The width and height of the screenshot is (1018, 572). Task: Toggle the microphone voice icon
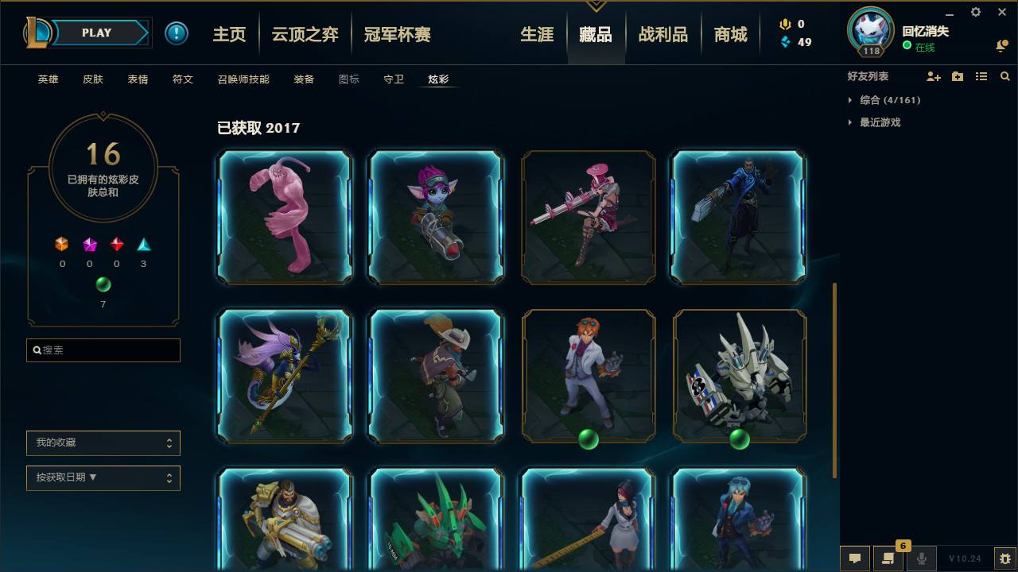pos(922,558)
